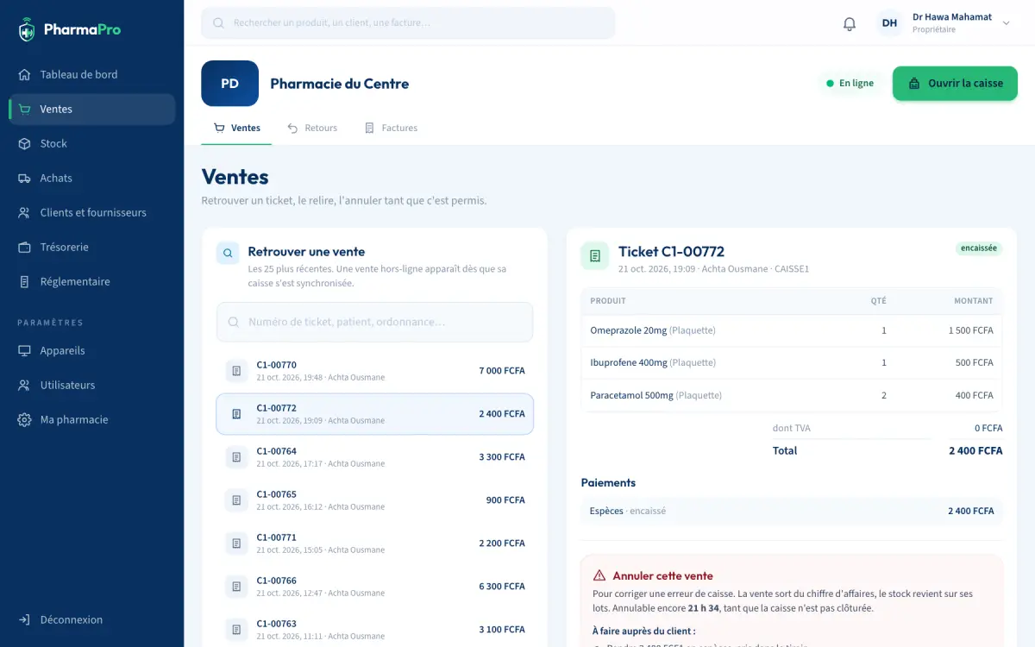The image size is (1035, 647).
Task: Click receipt icon beside C1-00763
Action: coord(236,630)
